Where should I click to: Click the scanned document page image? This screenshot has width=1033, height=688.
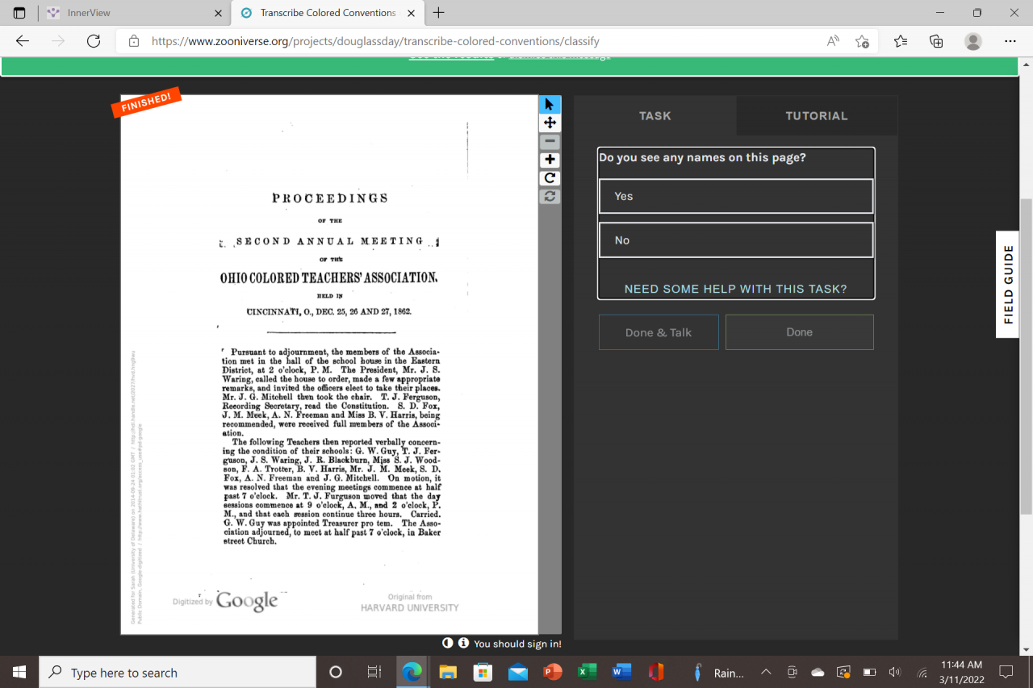329,365
